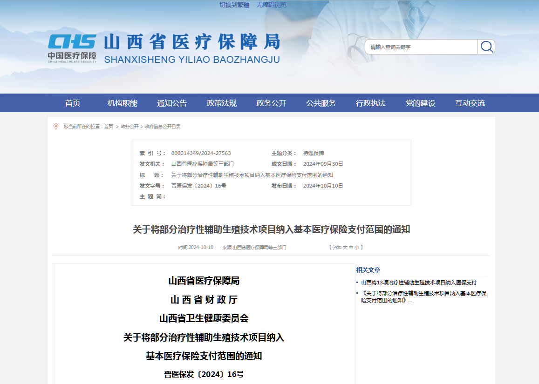Click the search input field
Viewport: 539px width, 384px height.
(x=419, y=47)
